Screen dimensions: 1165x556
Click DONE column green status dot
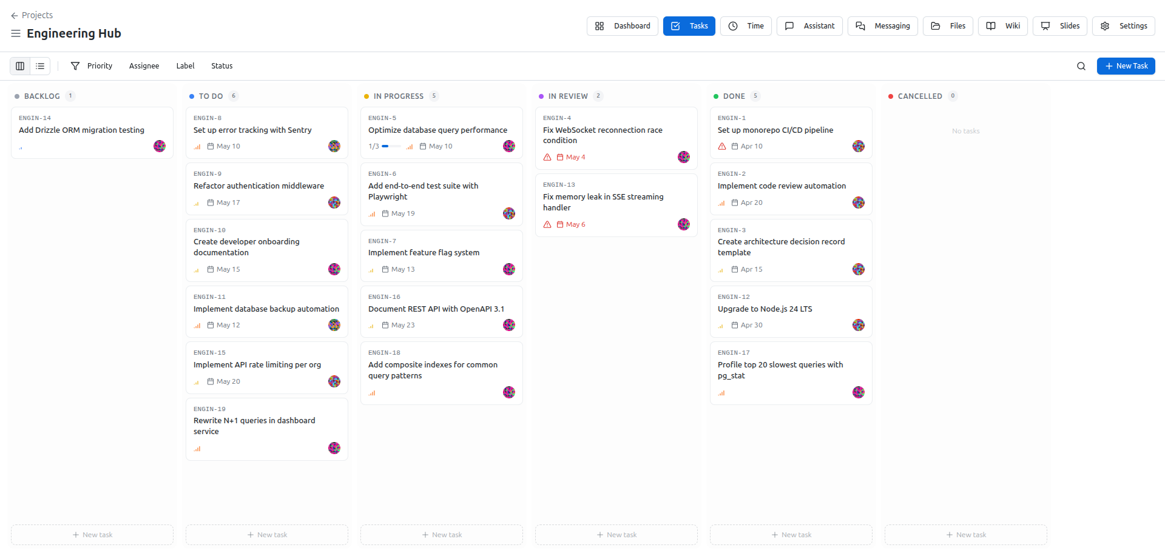coord(716,96)
